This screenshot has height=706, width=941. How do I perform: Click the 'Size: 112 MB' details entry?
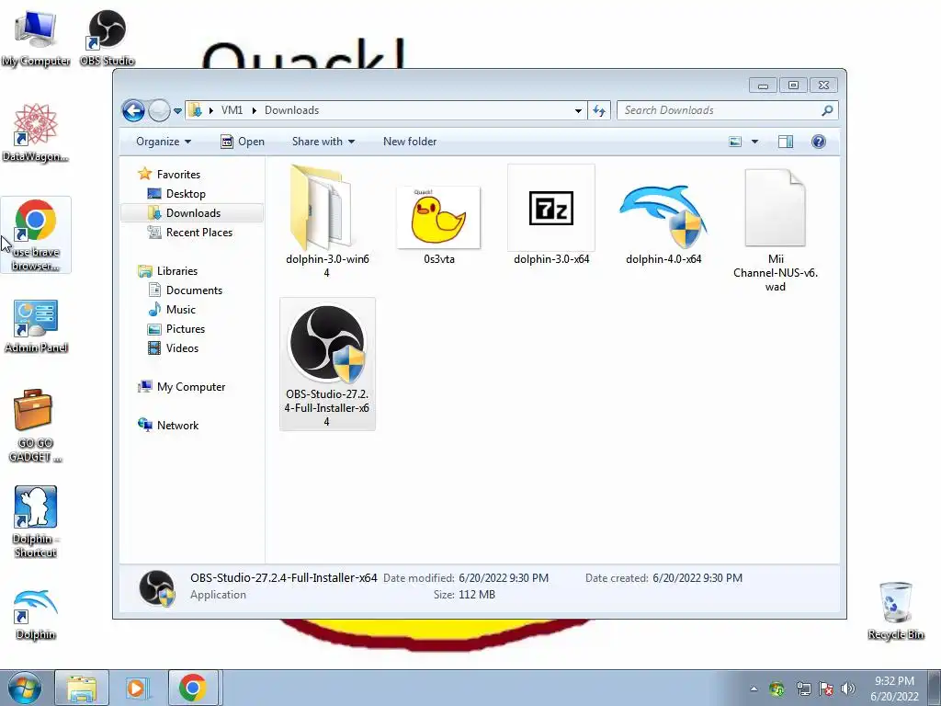tap(464, 595)
